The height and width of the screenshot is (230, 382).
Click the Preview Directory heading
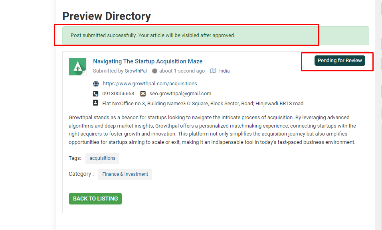[107, 16]
